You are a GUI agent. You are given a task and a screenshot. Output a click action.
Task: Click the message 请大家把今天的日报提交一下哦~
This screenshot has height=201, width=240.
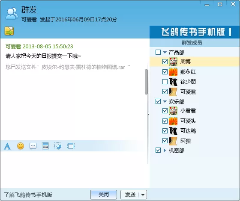click(43, 56)
